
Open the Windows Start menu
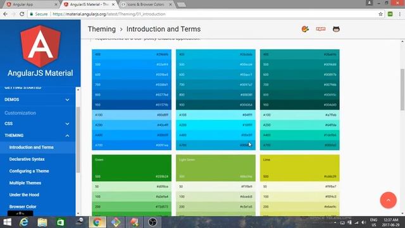pyautogui.click(x=7, y=222)
